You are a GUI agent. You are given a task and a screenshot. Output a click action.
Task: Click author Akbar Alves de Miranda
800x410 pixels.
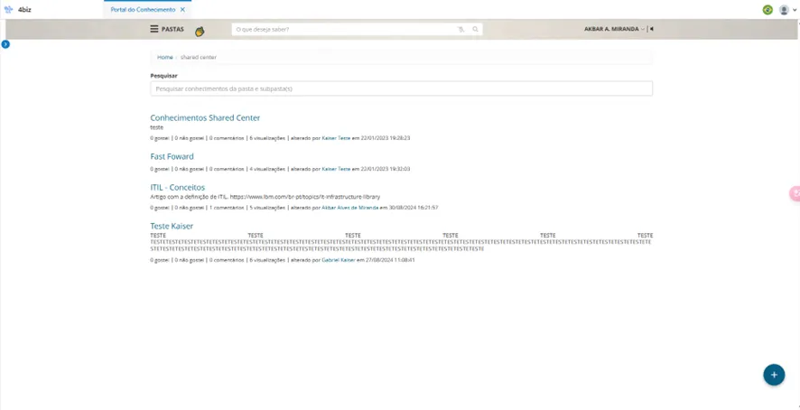pos(350,208)
